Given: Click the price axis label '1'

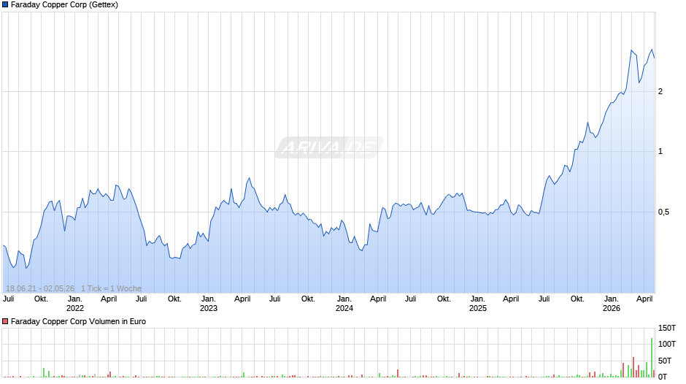Looking at the screenshot, I should [660, 152].
